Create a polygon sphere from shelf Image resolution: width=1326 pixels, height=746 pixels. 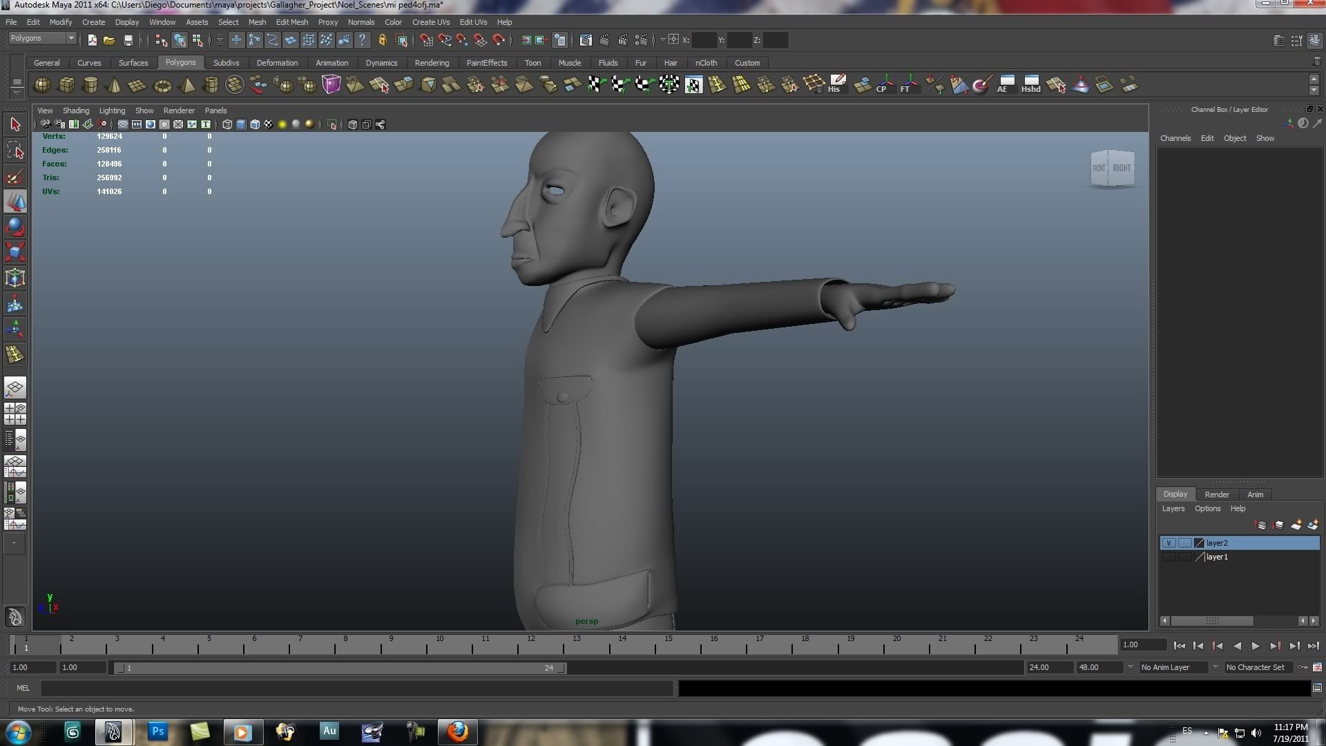[x=42, y=85]
